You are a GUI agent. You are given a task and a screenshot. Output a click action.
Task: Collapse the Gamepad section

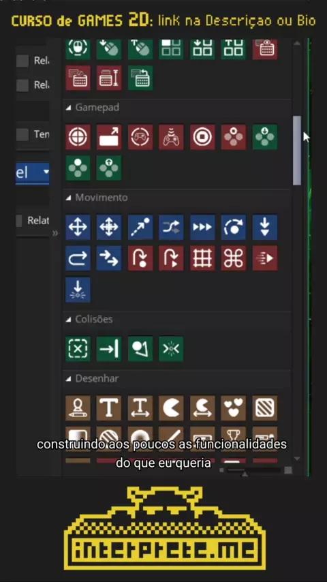[x=68, y=108]
